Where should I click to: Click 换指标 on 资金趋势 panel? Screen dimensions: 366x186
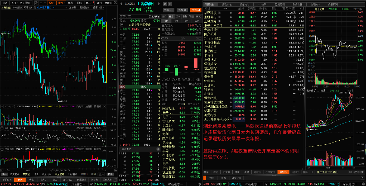pos(97,149)
